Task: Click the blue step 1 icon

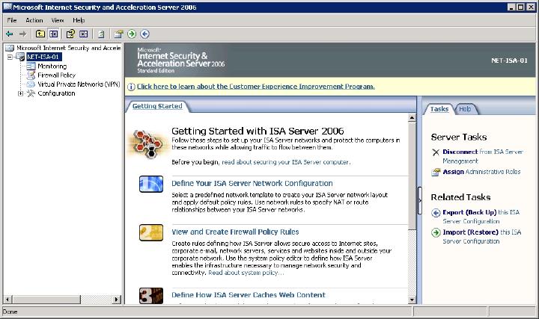Action: coord(151,185)
